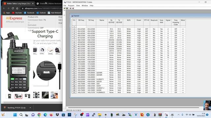The image size is (211, 118).
Task: Open Rx QT/DQT cell showing D025N in channel 7
Action: tap(111, 40)
